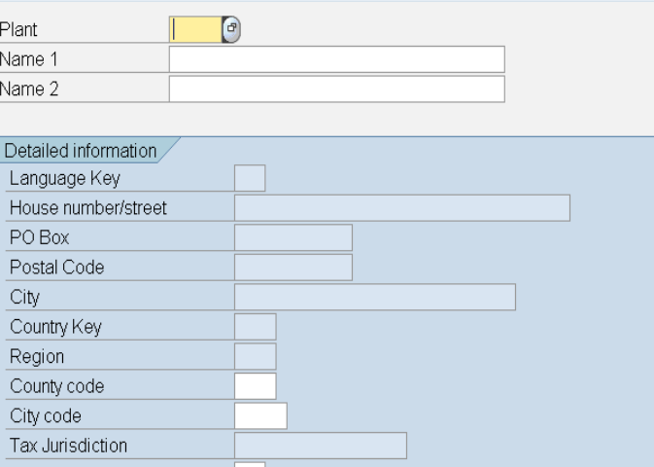This screenshot has width=654, height=467.
Task: Click the City input field
Action: pos(375,297)
